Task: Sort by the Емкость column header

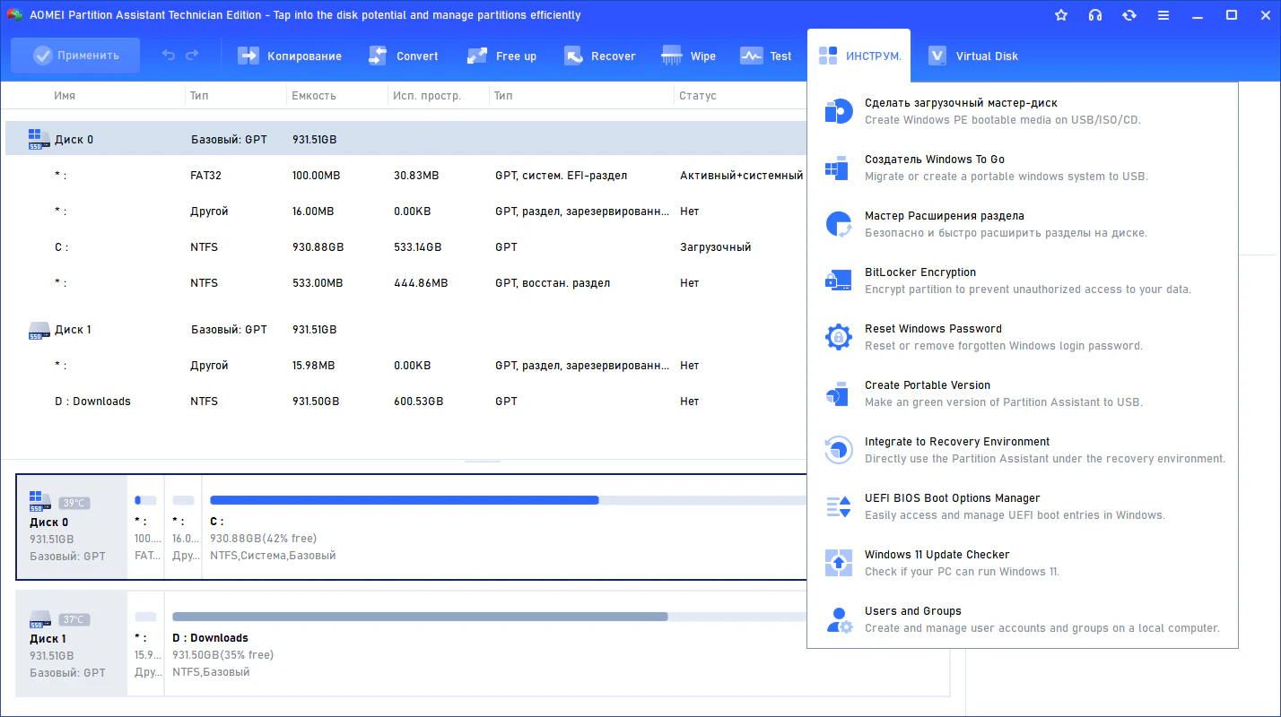Action: pyautogui.click(x=314, y=96)
